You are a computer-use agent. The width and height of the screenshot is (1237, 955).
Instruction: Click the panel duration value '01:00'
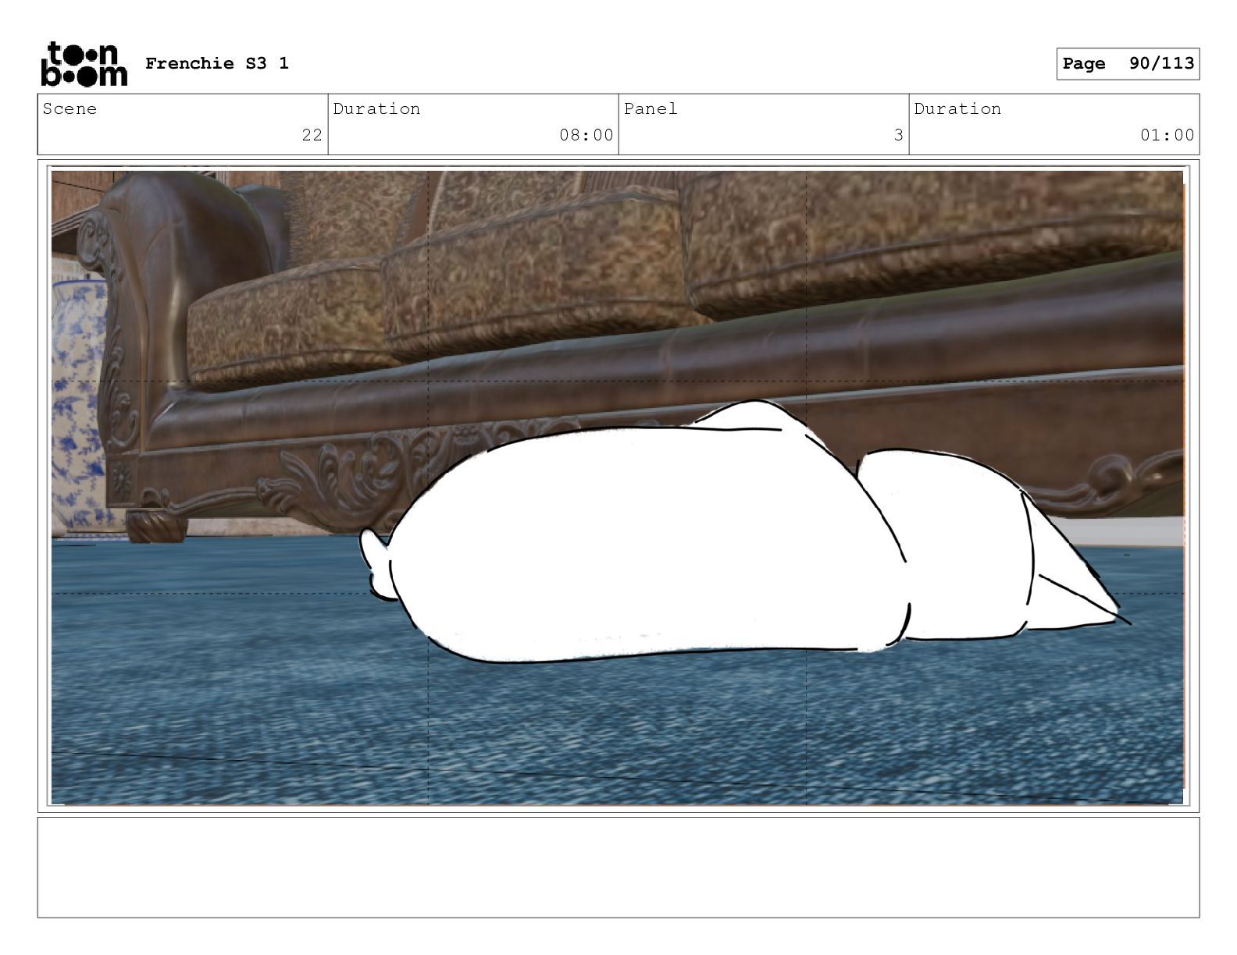1167,135
